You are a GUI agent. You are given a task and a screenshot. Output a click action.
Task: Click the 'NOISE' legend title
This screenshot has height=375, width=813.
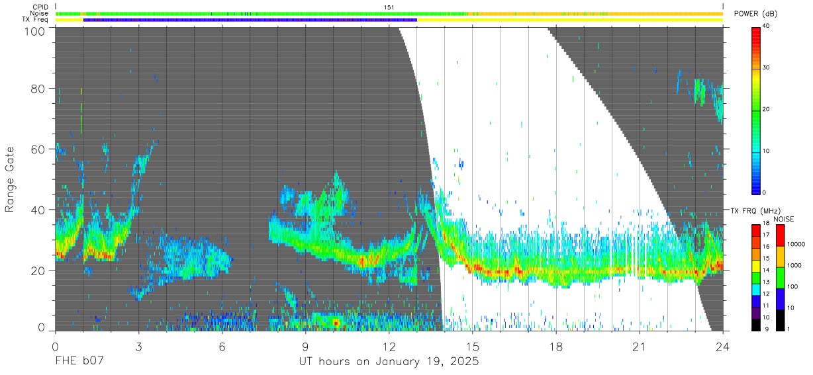(784, 219)
